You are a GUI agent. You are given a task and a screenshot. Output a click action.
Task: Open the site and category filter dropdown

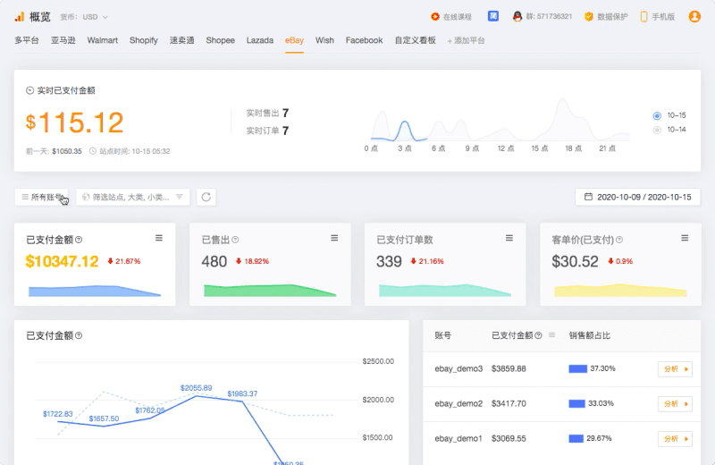tap(132, 197)
